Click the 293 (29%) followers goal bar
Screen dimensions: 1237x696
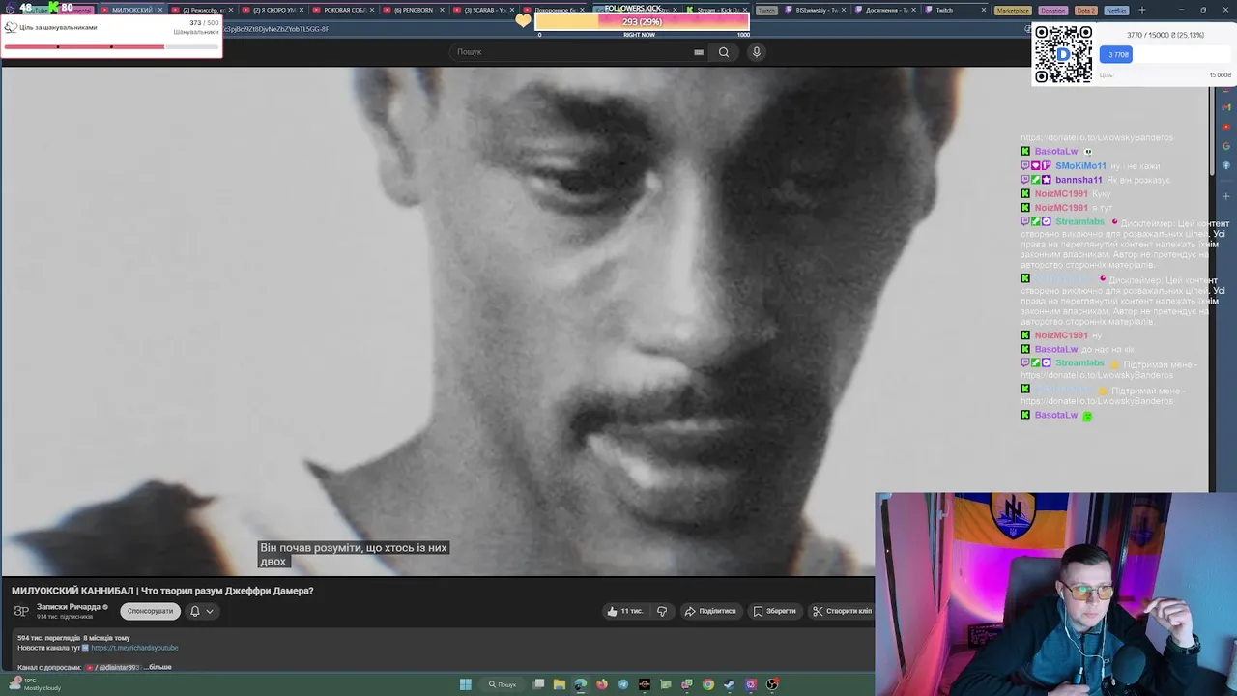(642, 21)
